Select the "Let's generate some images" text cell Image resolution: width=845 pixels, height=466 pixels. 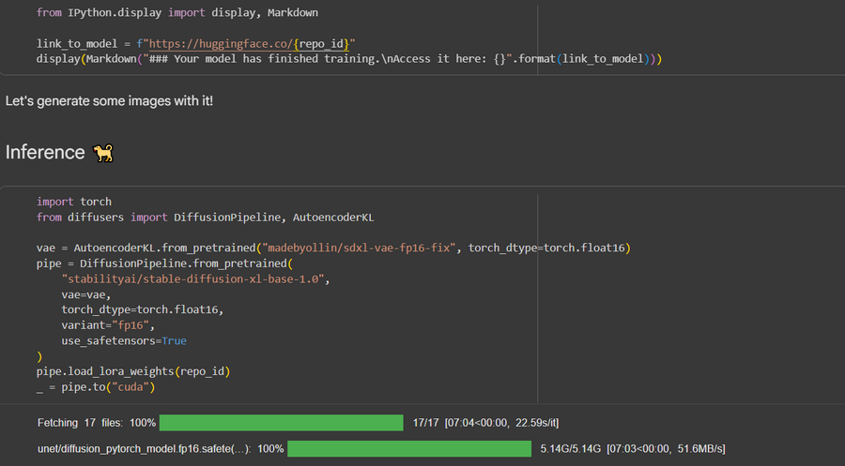[x=109, y=99]
